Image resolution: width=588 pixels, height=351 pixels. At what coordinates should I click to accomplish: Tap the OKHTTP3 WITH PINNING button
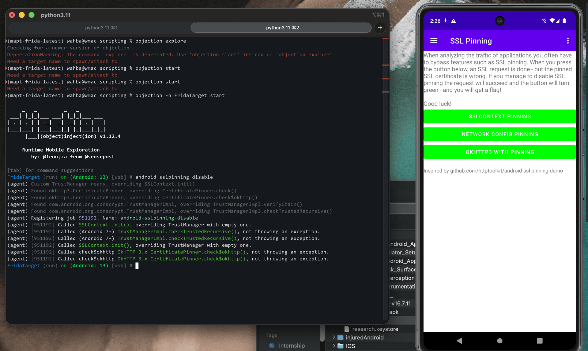(x=500, y=152)
